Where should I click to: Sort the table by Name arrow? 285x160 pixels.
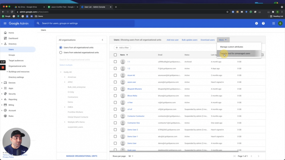point(127,55)
